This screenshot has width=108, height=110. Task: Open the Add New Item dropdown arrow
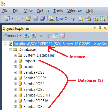pos(22,18)
